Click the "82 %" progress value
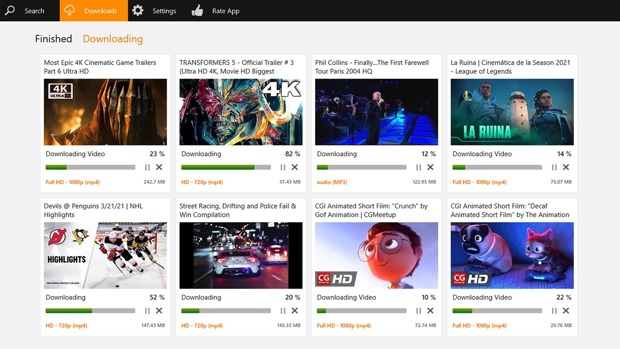The image size is (620, 349). coord(292,154)
